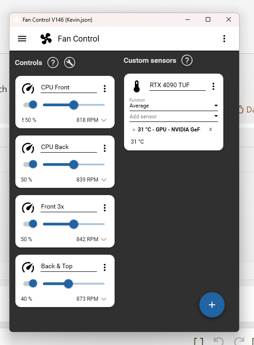Click the 818 RPM reading
This screenshot has height=345, width=254.
coord(88,120)
